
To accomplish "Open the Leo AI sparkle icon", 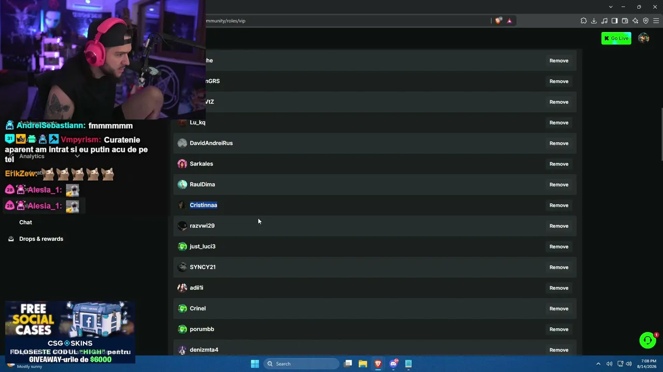I will (x=636, y=21).
